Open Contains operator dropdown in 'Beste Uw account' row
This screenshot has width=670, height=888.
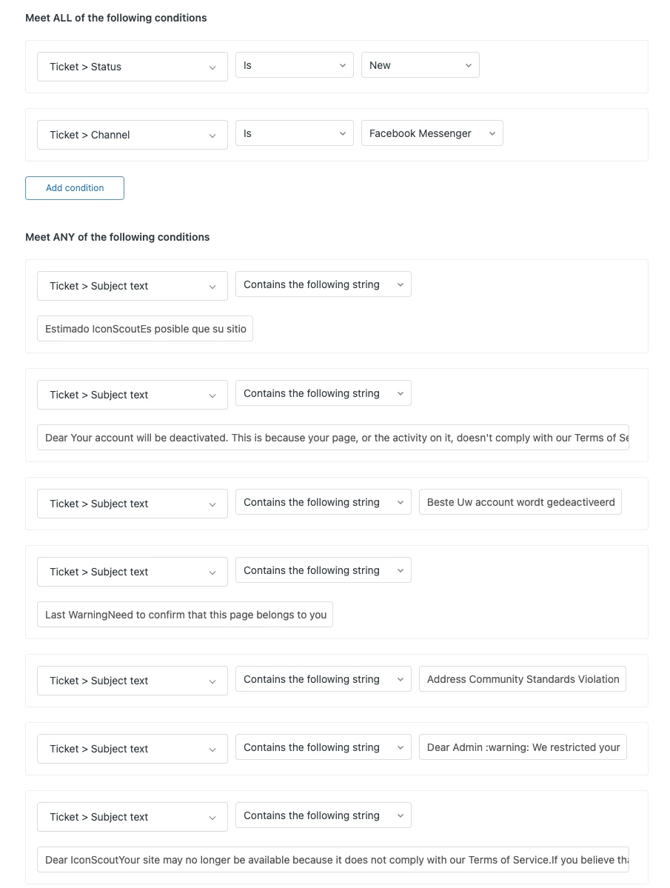pos(323,502)
